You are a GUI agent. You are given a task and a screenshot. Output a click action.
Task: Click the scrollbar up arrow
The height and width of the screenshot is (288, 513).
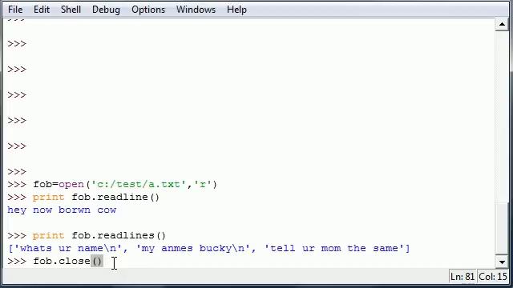[502, 25]
